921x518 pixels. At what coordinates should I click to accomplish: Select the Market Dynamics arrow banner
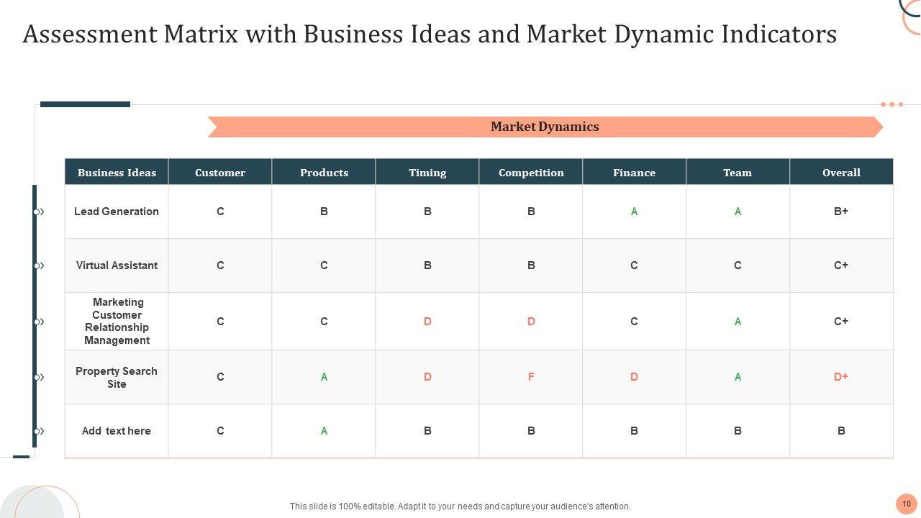pos(545,127)
